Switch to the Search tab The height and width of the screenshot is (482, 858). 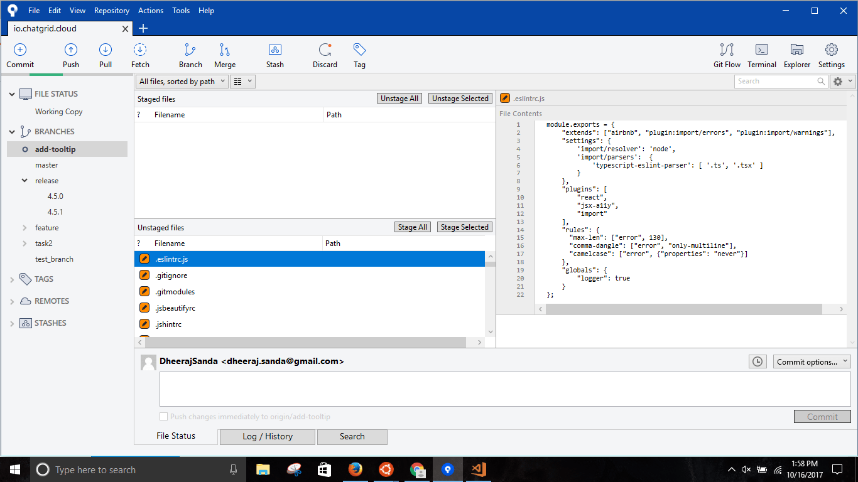click(352, 437)
